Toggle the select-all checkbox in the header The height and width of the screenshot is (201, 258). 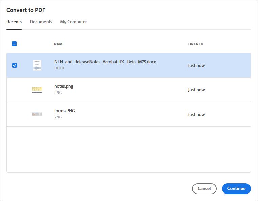click(14, 44)
